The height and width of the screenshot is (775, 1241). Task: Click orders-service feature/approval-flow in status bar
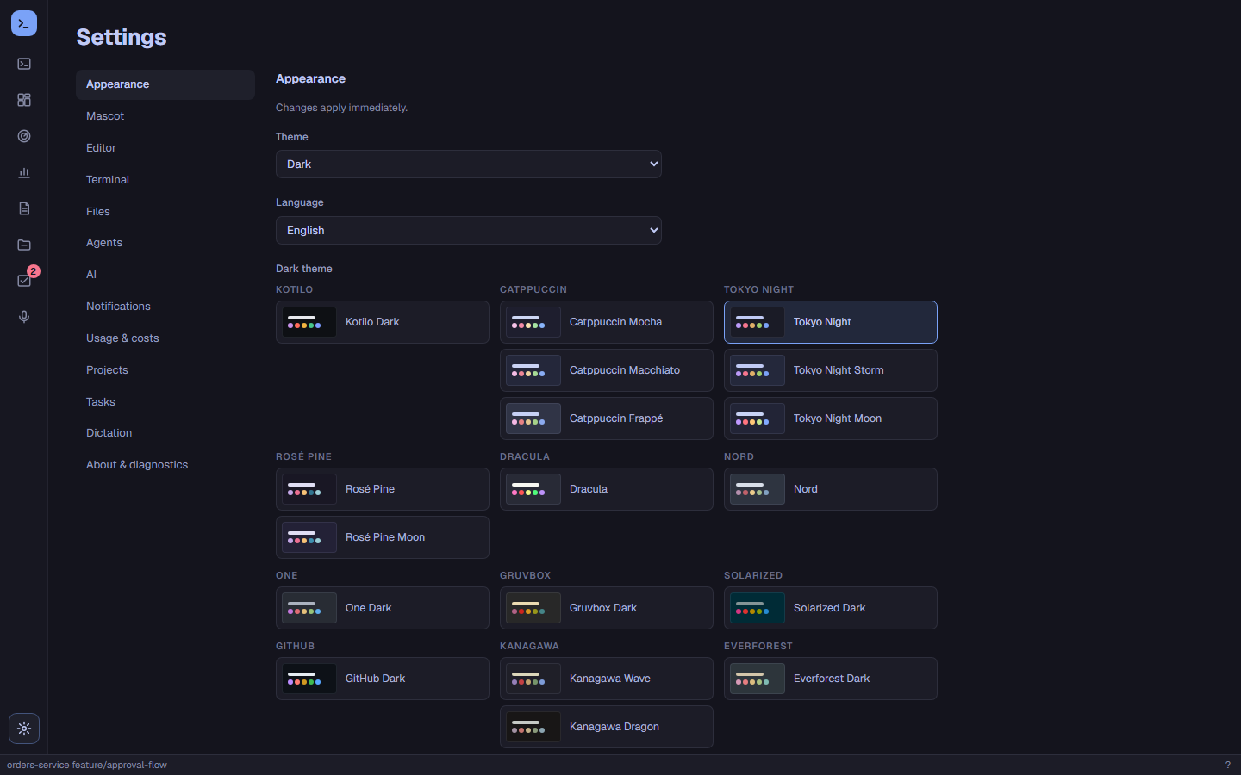point(87,765)
